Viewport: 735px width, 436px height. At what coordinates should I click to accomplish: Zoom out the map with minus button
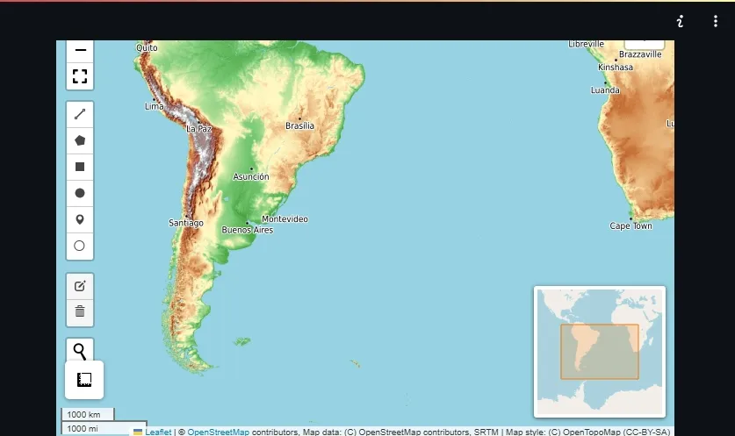pyautogui.click(x=80, y=50)
